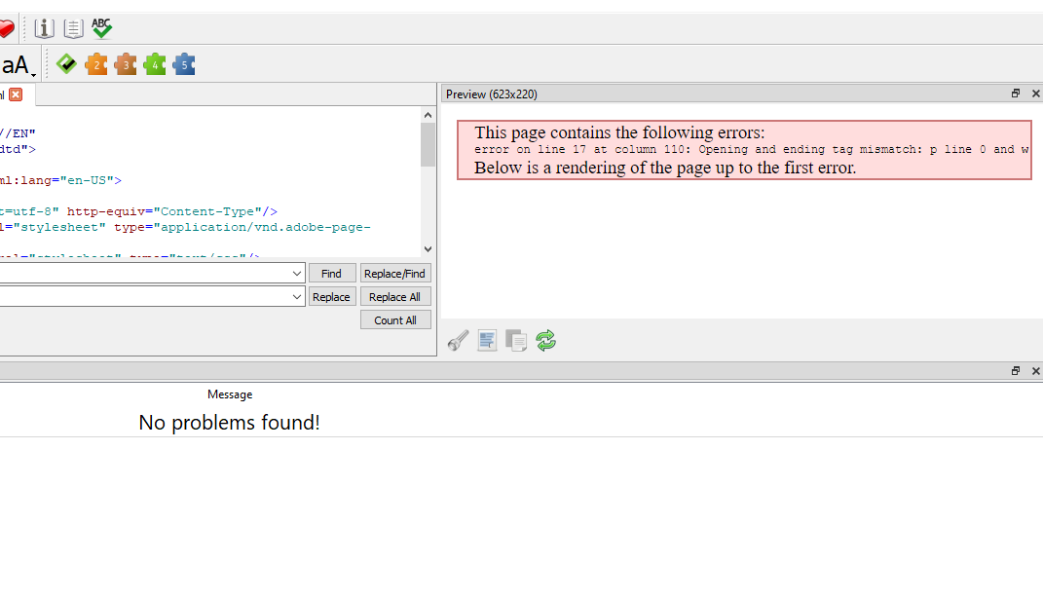The height and width of the screenshot is (600, 1043).
Task: Undock the validation results panel
Action: point(1016,370)
